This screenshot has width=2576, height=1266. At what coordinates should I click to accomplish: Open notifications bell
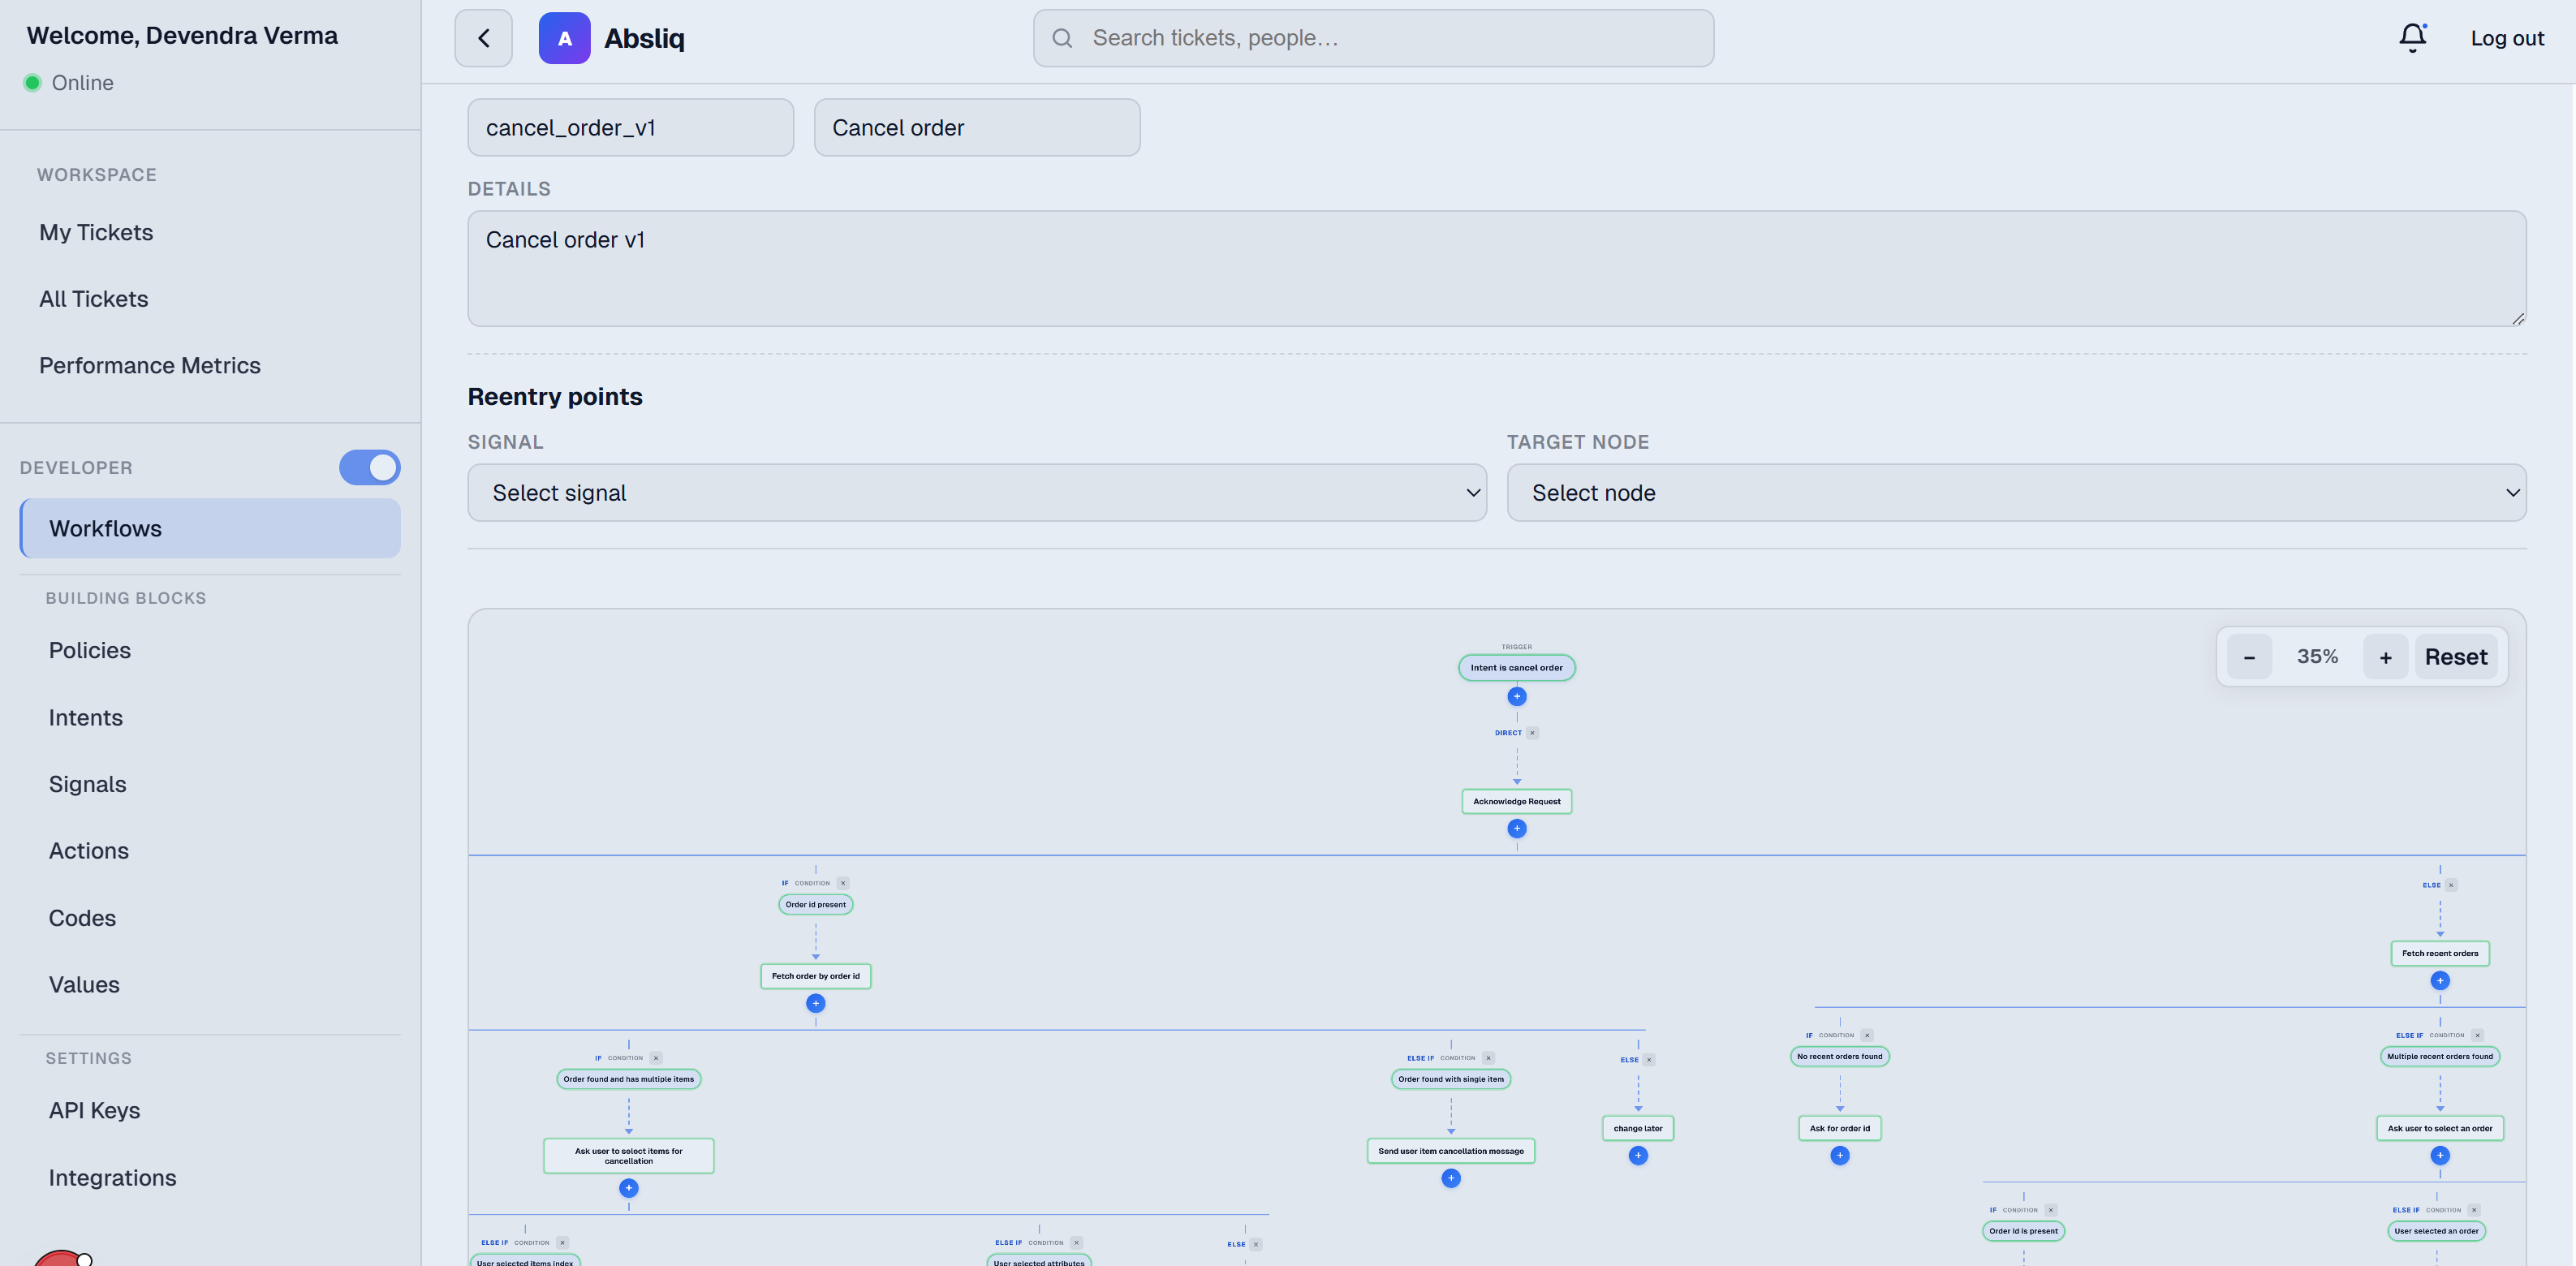pyautogui.click(x=2412, y=38)
